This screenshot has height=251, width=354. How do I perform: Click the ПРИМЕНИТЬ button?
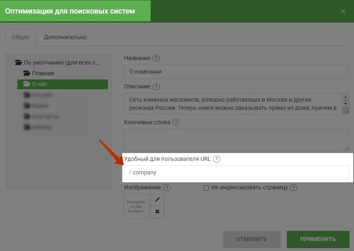(318, 239)
